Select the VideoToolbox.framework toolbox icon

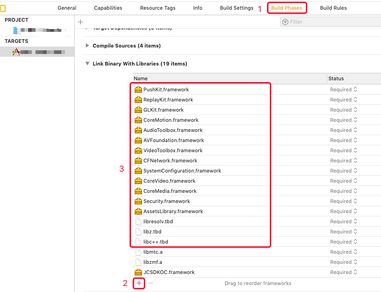(138, 151)
